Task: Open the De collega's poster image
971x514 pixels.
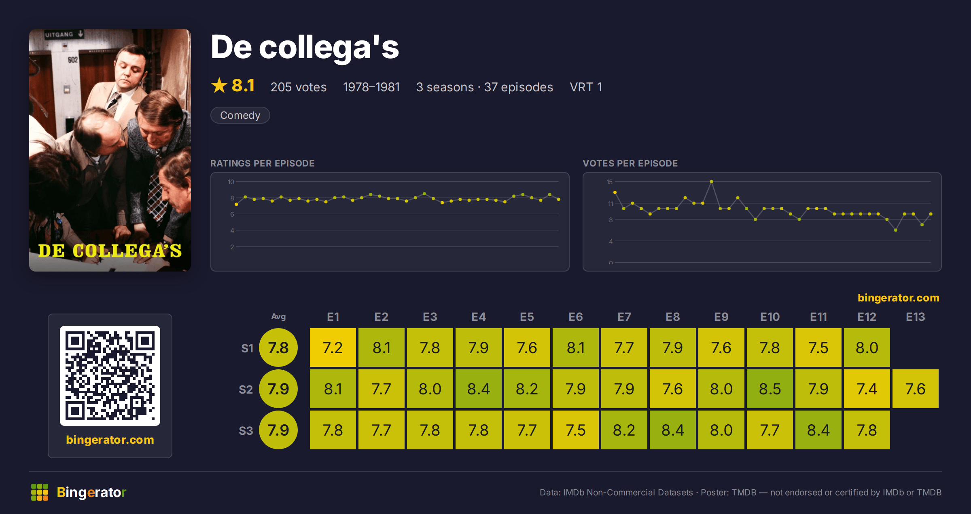Action: (x=110, y=150)
